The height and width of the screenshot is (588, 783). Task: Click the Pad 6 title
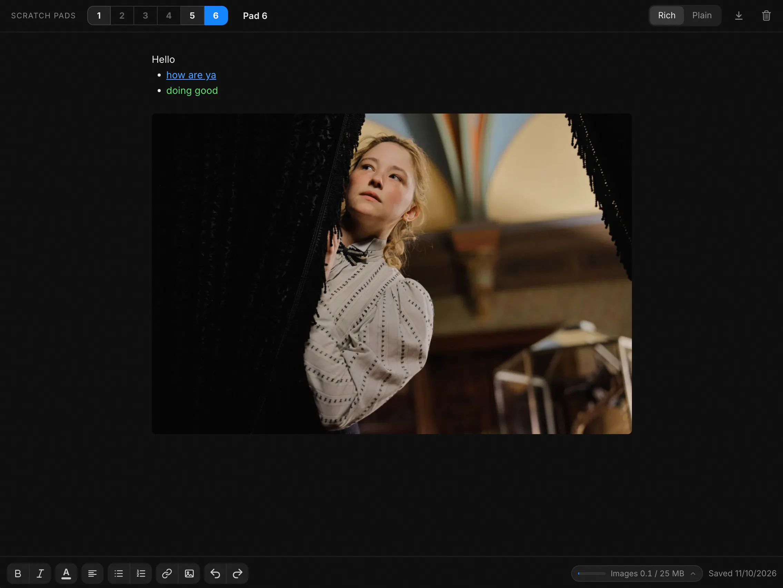[255, 16]
